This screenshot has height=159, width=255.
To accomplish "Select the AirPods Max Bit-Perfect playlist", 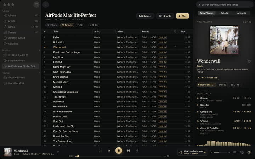I will click(x=21, y=66).
